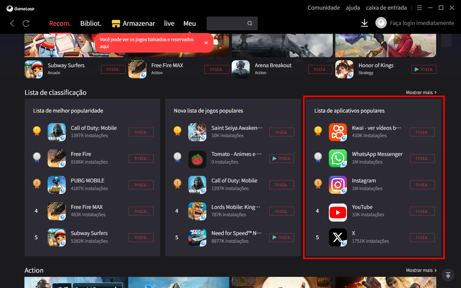Click Mostrar mais for Action section
Image resolution: width=461 pixels, height=288 pixels.
point(421,270)
